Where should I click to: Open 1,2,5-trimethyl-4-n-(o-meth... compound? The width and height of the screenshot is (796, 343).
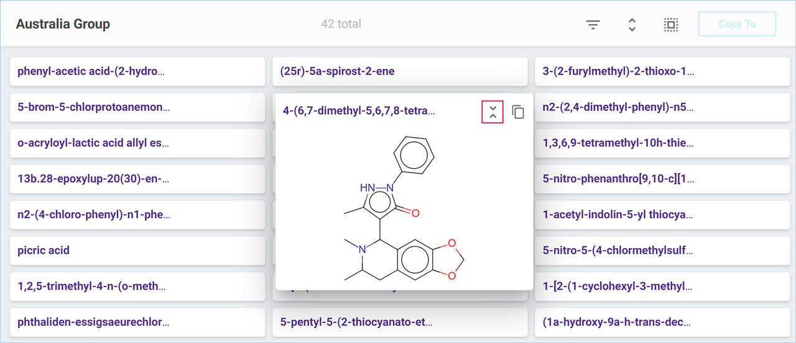(137, 287)
